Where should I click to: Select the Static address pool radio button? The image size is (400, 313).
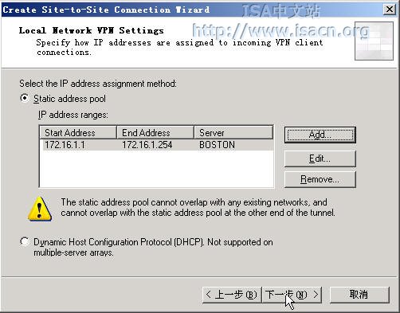tap(25, 98)
